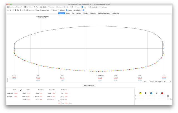The image size is (178, 113).
Task: Switch to the Outline tab
Action: (61, 13)
